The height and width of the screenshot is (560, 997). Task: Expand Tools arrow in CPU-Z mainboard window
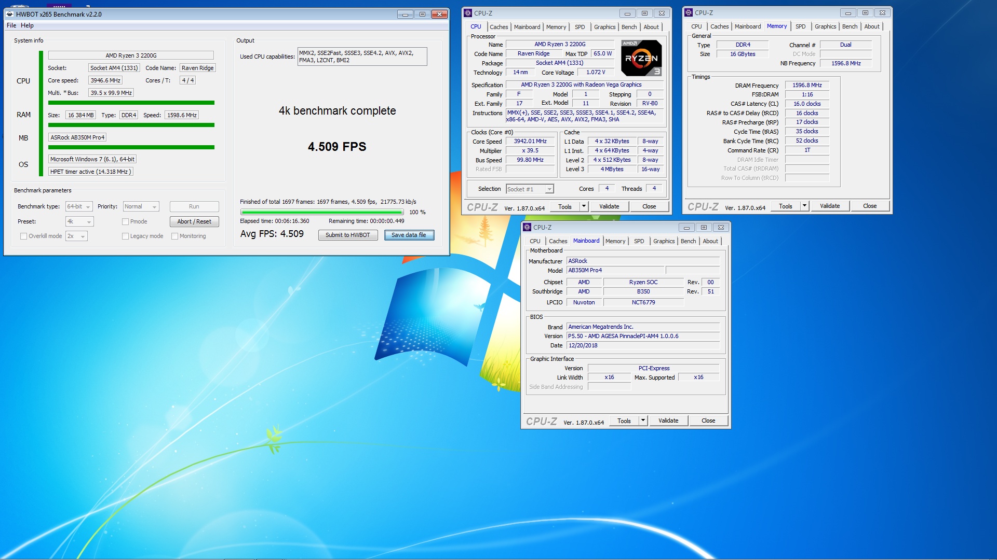[643, 421]
